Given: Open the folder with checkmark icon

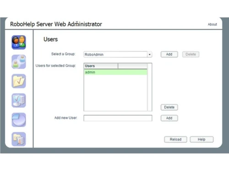Looking at the screenshot, I should pos(19,81).
